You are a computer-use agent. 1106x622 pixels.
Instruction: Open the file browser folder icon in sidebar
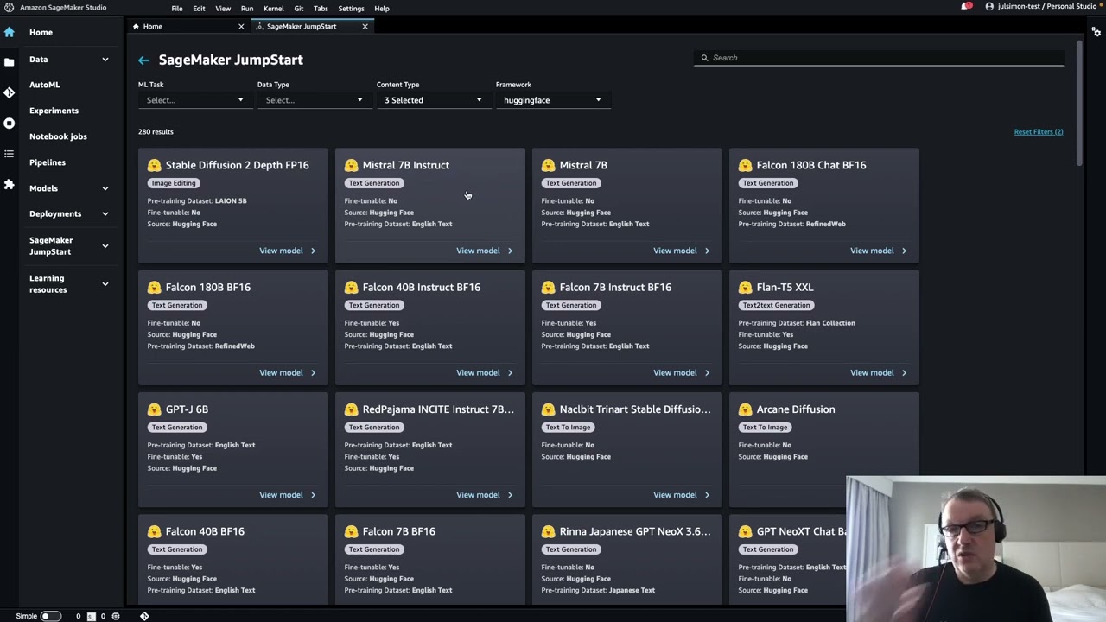pos(9,62)
